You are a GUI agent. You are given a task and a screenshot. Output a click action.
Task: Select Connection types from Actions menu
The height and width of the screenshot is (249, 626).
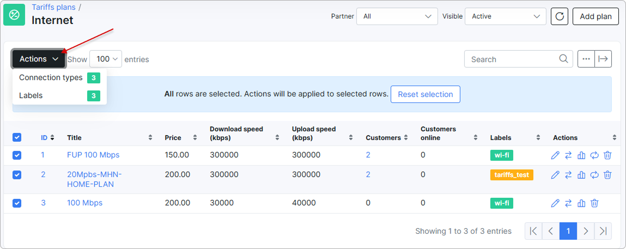tap(59, 78)
